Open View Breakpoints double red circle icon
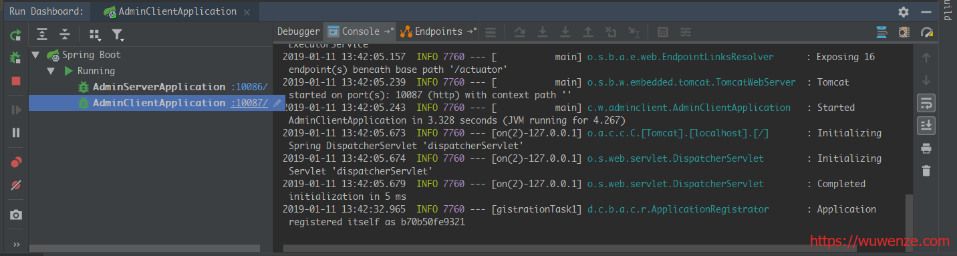Image resolution: width=957 pixels, height=256 pixels. click(x=16, y=162)
